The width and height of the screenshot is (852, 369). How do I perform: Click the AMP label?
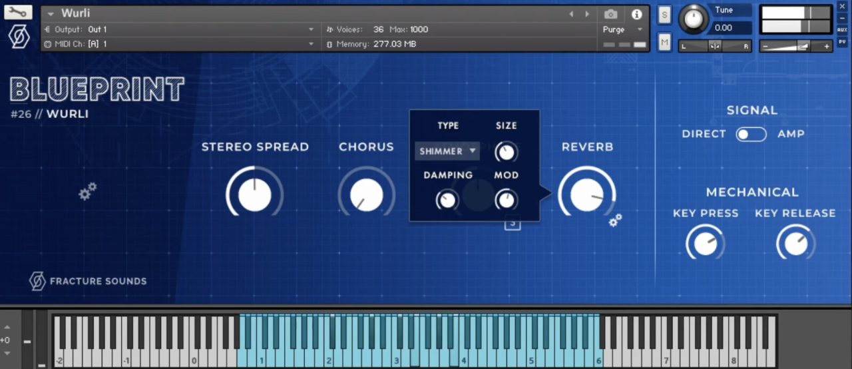pyautogui.click(x=791, y=134)
